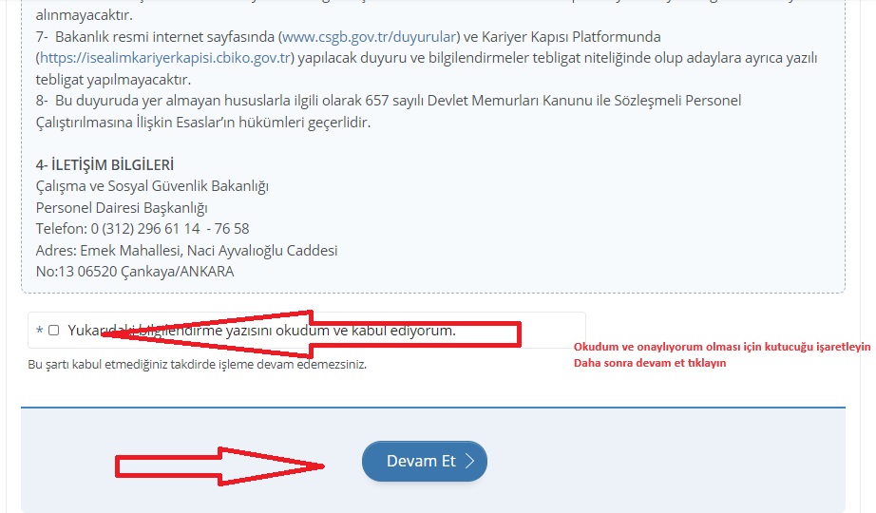Screen dimensions: 876x513
Task: Click the phone number 0 (312) 296 61 14
Action: click(145, 229)
